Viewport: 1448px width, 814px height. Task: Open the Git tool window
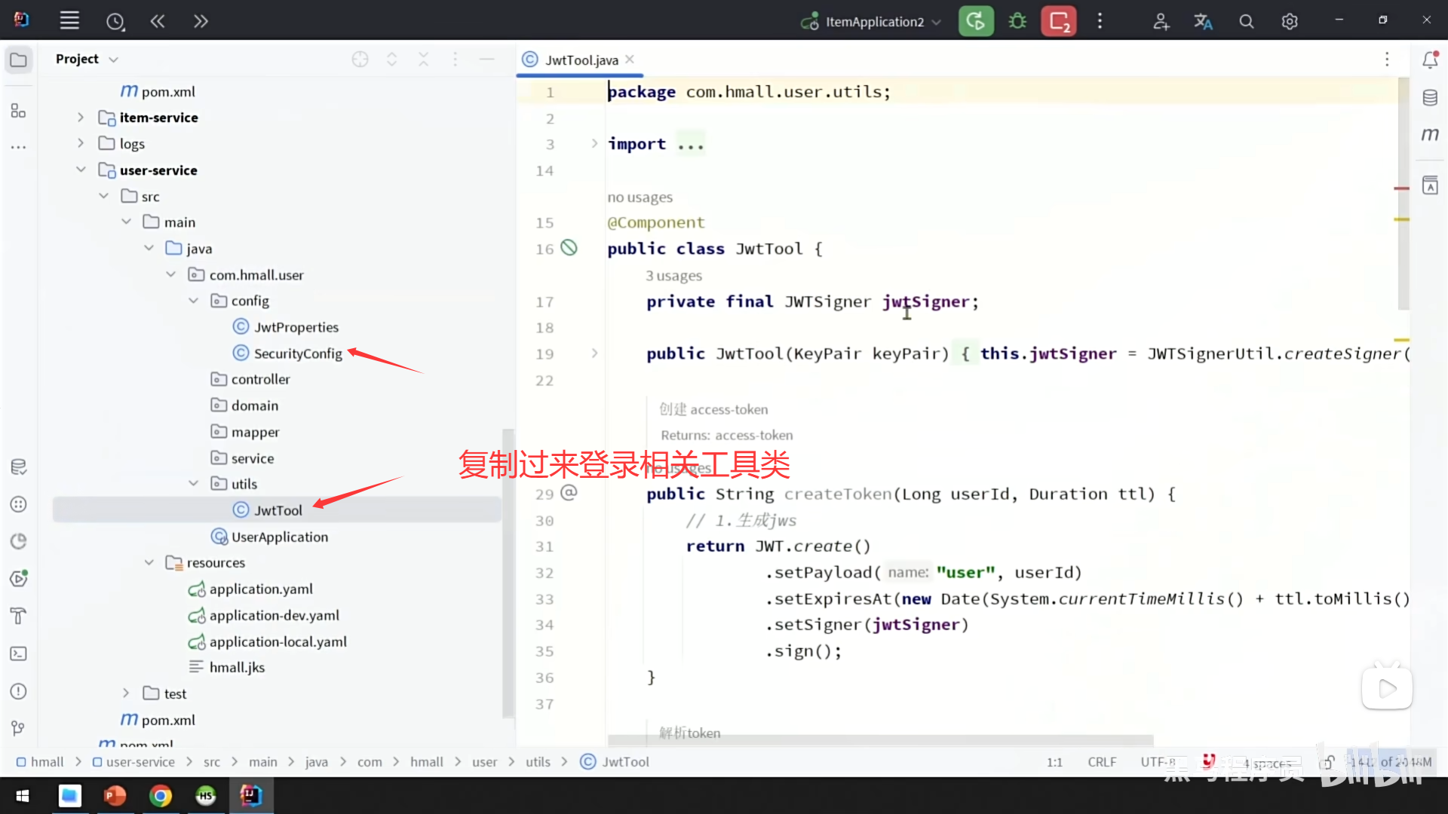pyautogui.click(x=19, y=728)
